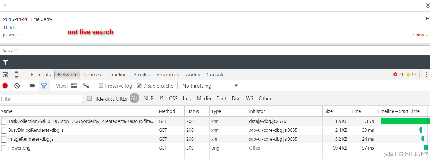Viewport: 430px width, 159px height.
Task: Select the Flower.png request
Action: (19, 148)
